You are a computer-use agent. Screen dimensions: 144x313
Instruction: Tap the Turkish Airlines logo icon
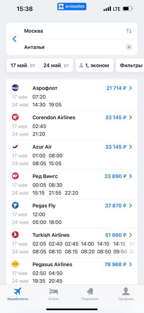point(15,234)
